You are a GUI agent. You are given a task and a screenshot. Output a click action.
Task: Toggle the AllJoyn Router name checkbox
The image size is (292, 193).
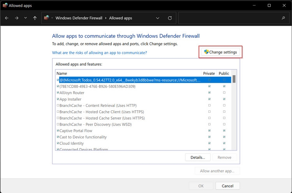pyautogui.click(x=58, y=92)
